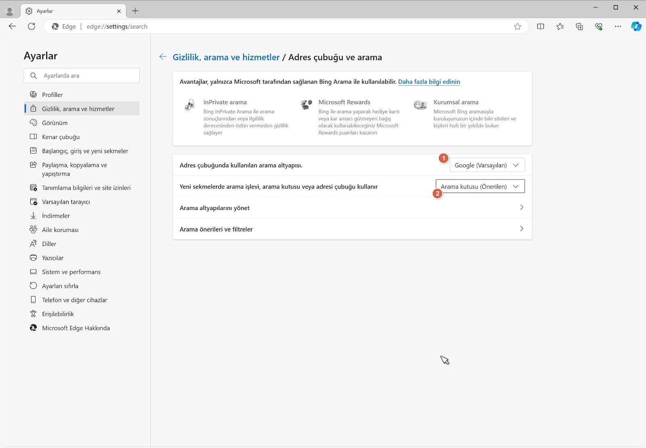Image resolution: width=646 pixels, height=448 pixels.
Task: Expand Arama önerileri ve filtreler chevron
Action: (522, 229)
